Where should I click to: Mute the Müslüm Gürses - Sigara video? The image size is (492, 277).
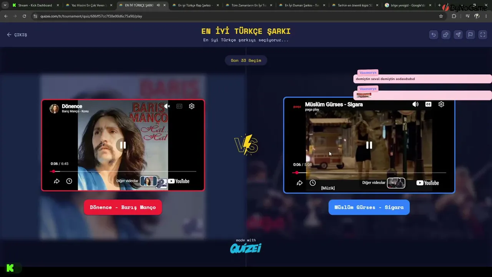coord(416,104)
